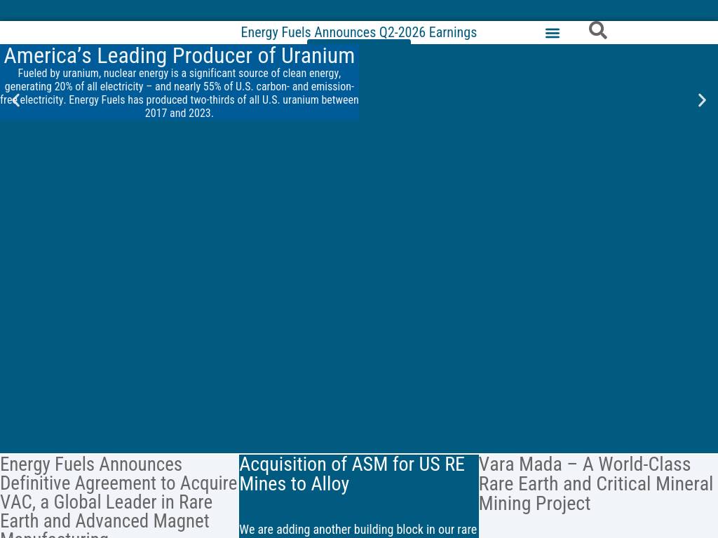Image resolution: width=718 pixels, height=538 pixels.
Task: Click 'Mines to Alloy' in ASM card
Action: (x=294, y=484)
